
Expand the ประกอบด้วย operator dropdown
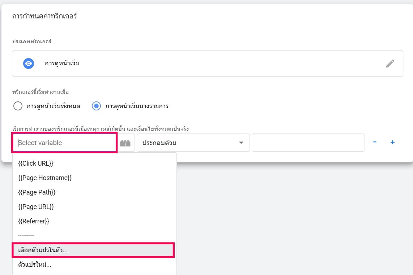tap(193, 143)
